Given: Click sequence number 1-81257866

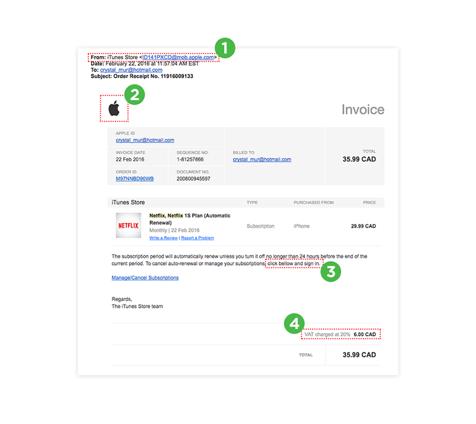Looking at the screenshot, I should click(x=190, y=159).
